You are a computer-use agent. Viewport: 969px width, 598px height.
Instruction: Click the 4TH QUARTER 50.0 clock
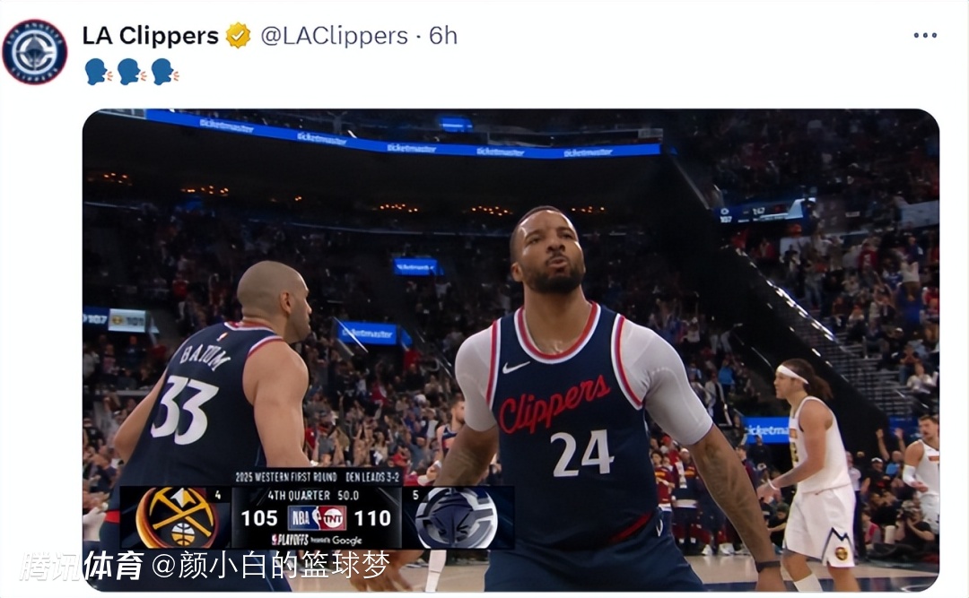(313, 496)
